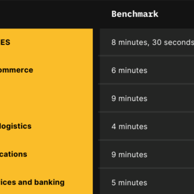Click the divider line under "4 minutes"
The image size is (194, 194).
[x=146, y=140]
